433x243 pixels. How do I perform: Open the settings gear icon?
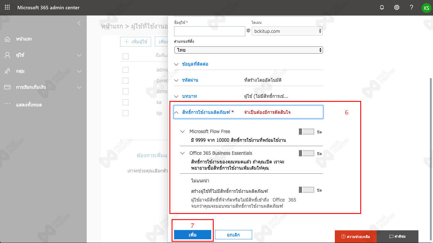(x=397, y=8)
